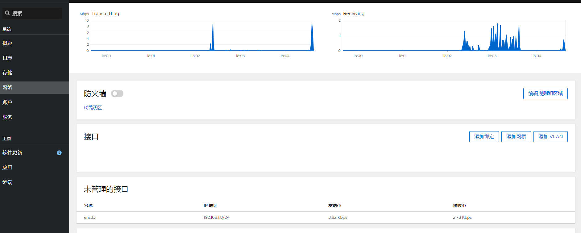
Task: Click the Transmitting graph spike near 18:02
Action: (x=213, y=37)
